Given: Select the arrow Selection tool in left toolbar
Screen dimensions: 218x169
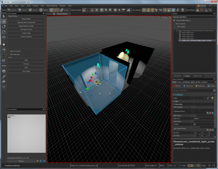Looking at the screenshot, I should pyautogui.click(x=4, y=16).
